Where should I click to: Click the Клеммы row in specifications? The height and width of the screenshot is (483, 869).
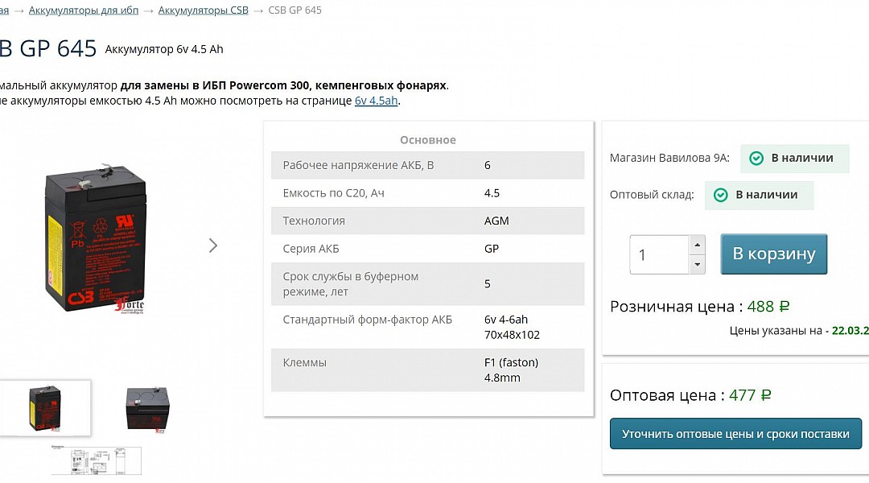427,369
